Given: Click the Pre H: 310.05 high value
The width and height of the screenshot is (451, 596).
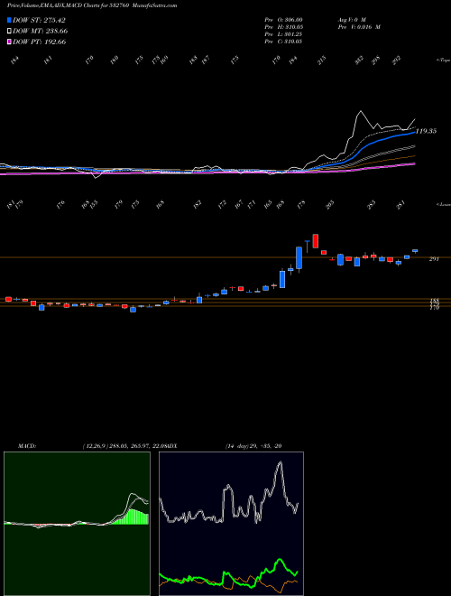Looking at the screenshot, I should [x=283, y=27].
